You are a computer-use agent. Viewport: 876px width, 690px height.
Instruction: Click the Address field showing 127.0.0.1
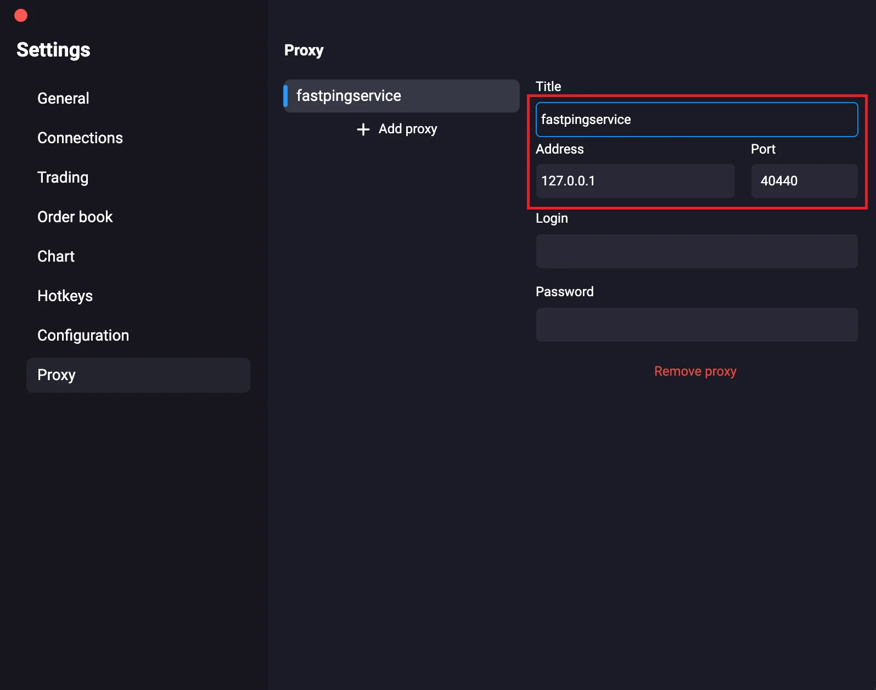635,181
